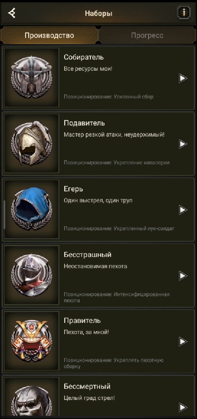Click the Правитель set title

82,320
